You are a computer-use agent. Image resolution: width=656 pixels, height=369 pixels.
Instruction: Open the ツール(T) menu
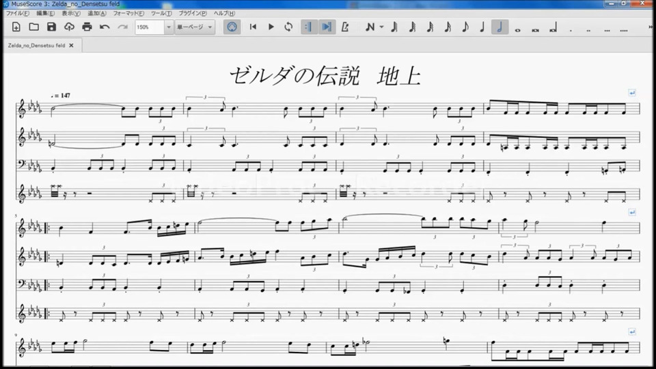point(161,14)
